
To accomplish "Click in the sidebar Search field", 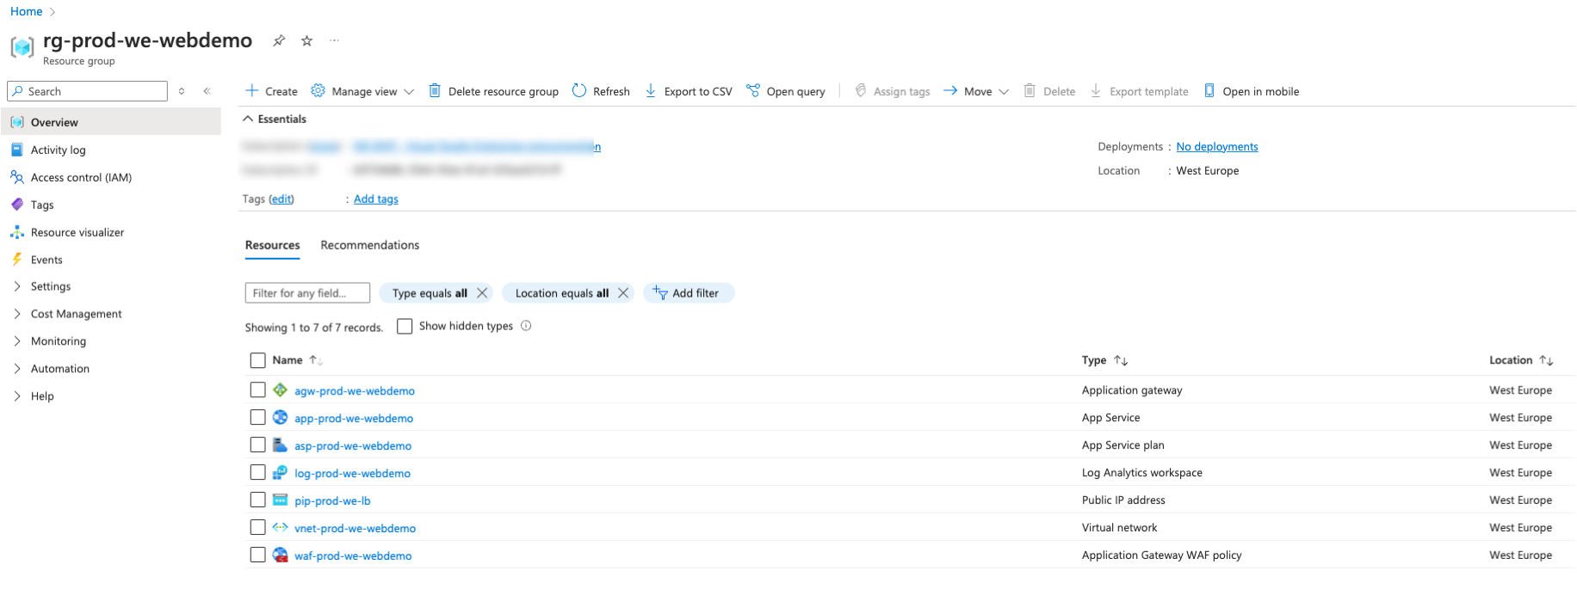I will coord(87,91).
